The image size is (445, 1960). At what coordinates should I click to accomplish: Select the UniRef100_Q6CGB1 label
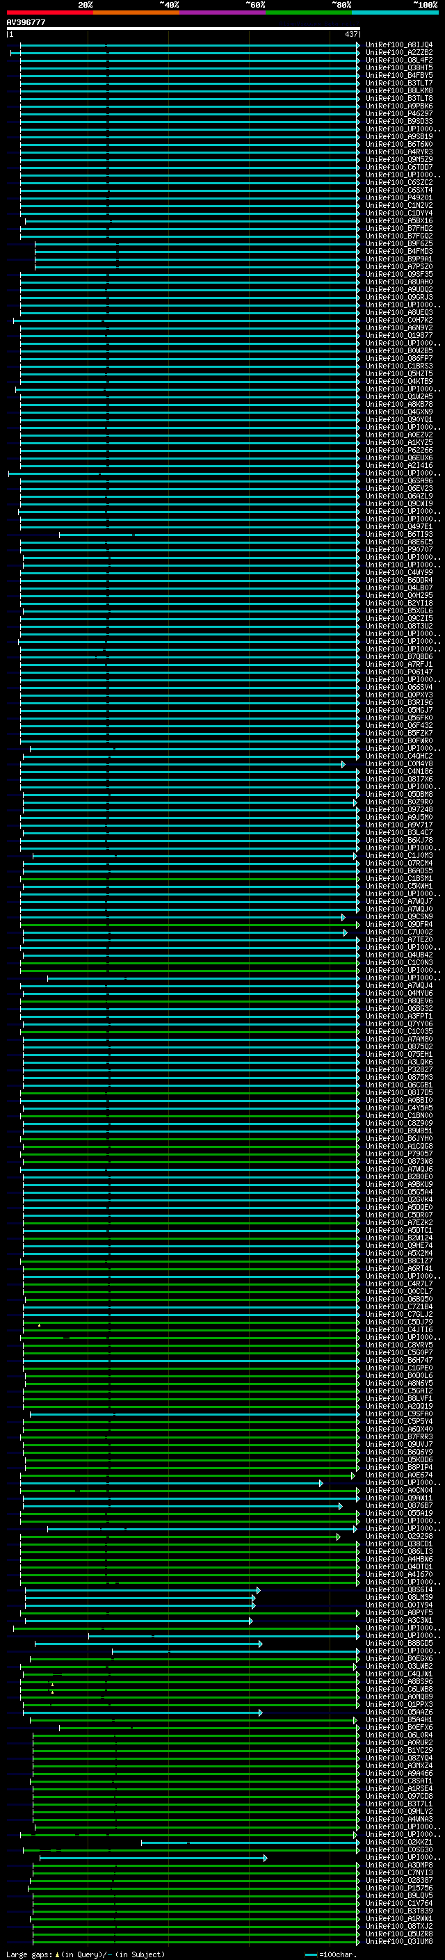click(398, 1085)
